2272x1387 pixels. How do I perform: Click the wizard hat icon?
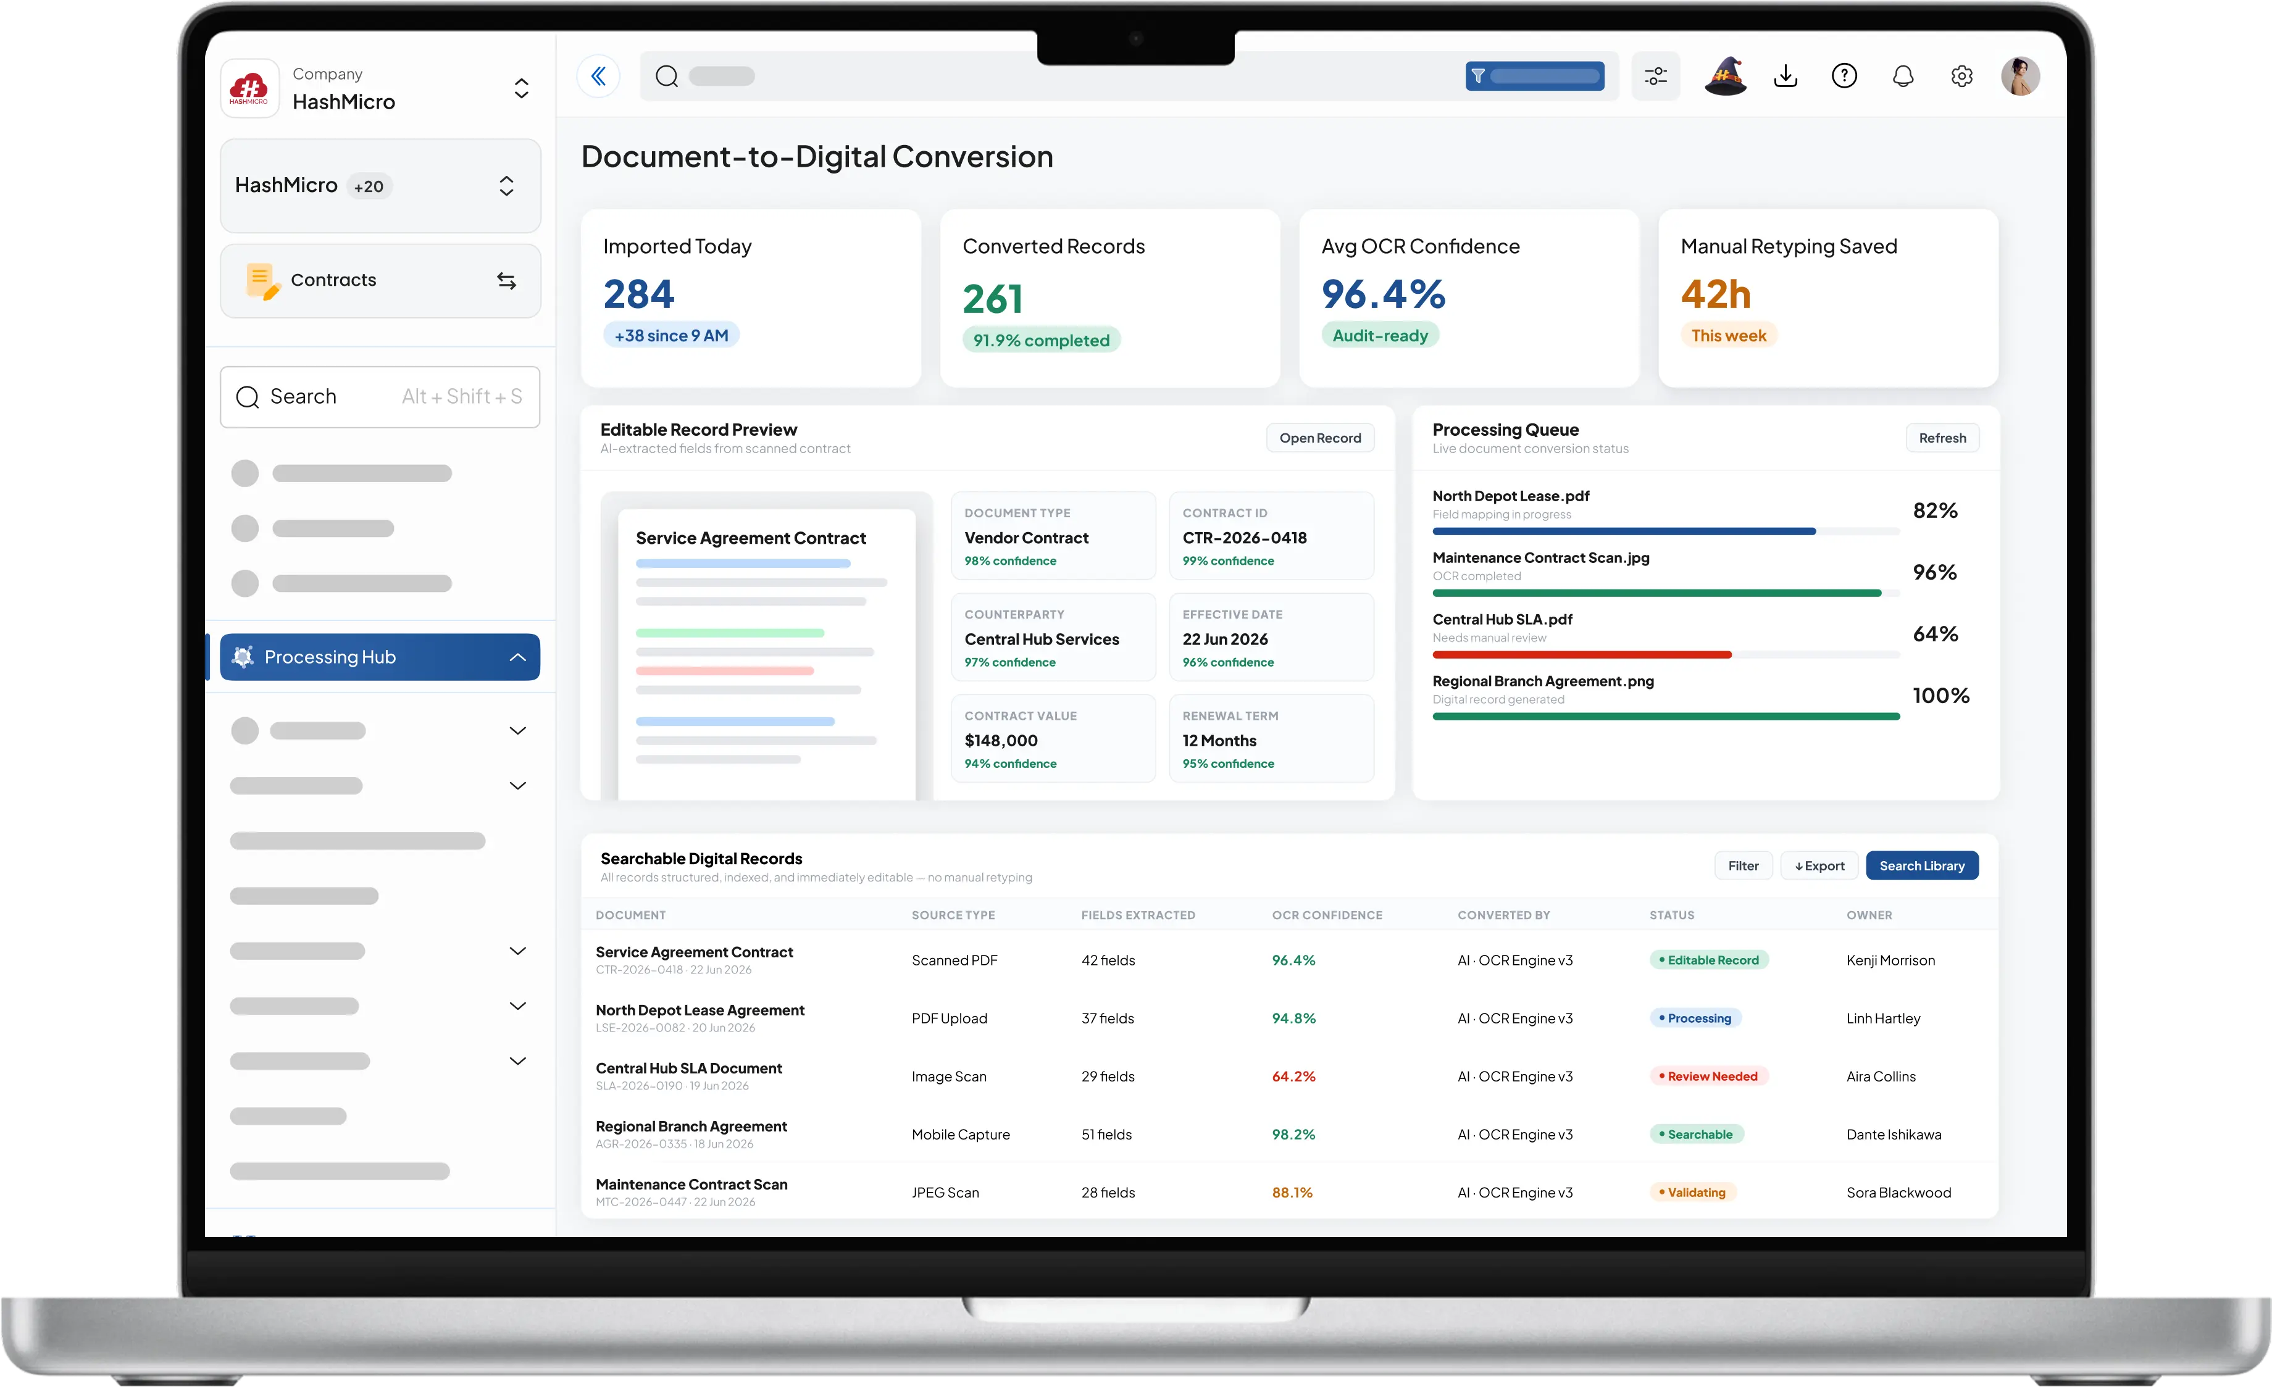(1725, 77)
